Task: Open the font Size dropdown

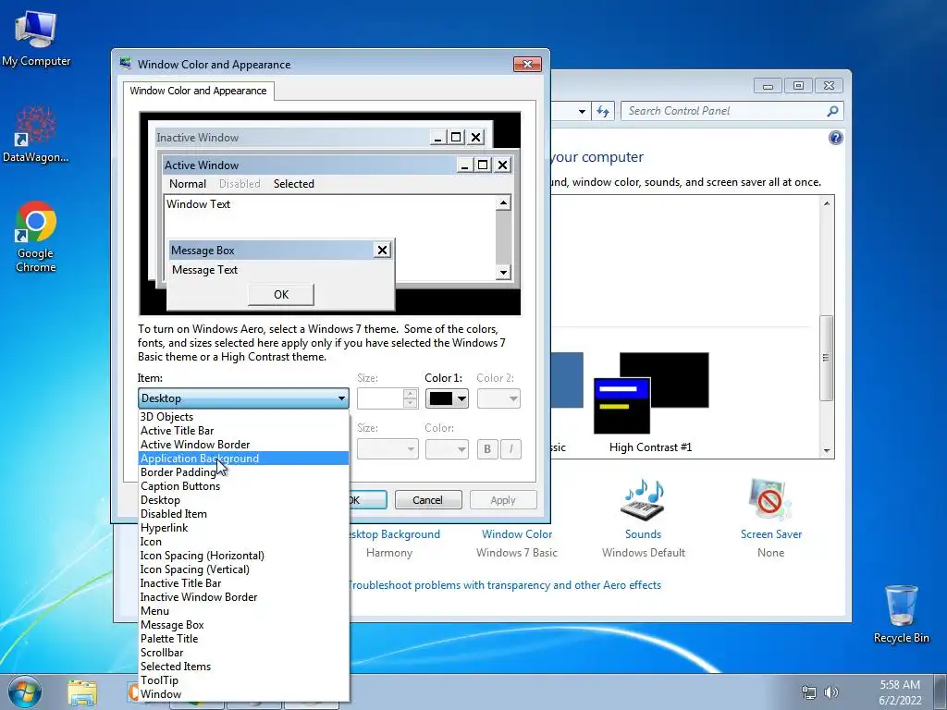Action: 387,448
